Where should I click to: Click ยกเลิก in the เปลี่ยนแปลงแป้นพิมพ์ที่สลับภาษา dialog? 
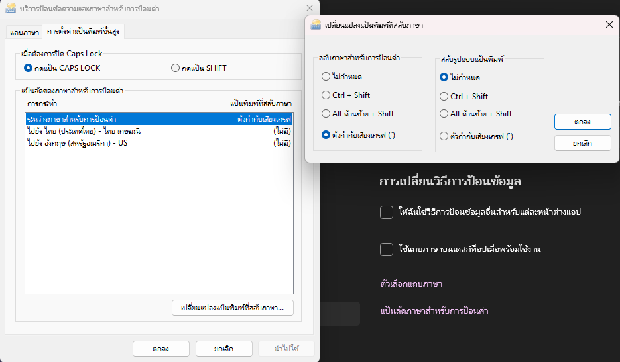(x=582, y=143)
